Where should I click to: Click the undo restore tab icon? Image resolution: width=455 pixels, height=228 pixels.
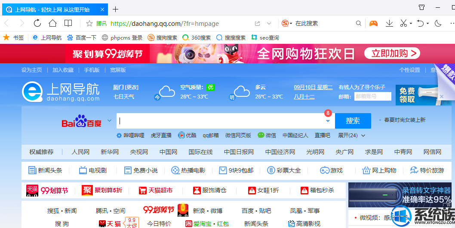(x=420, y=23)
